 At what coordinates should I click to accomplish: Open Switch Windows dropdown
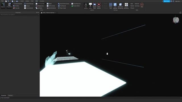coord(126,6)
